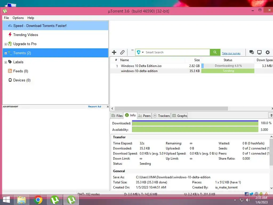273x205 pixels.
Task: Click the torrent list left scroll arrow
Action: 112,108
